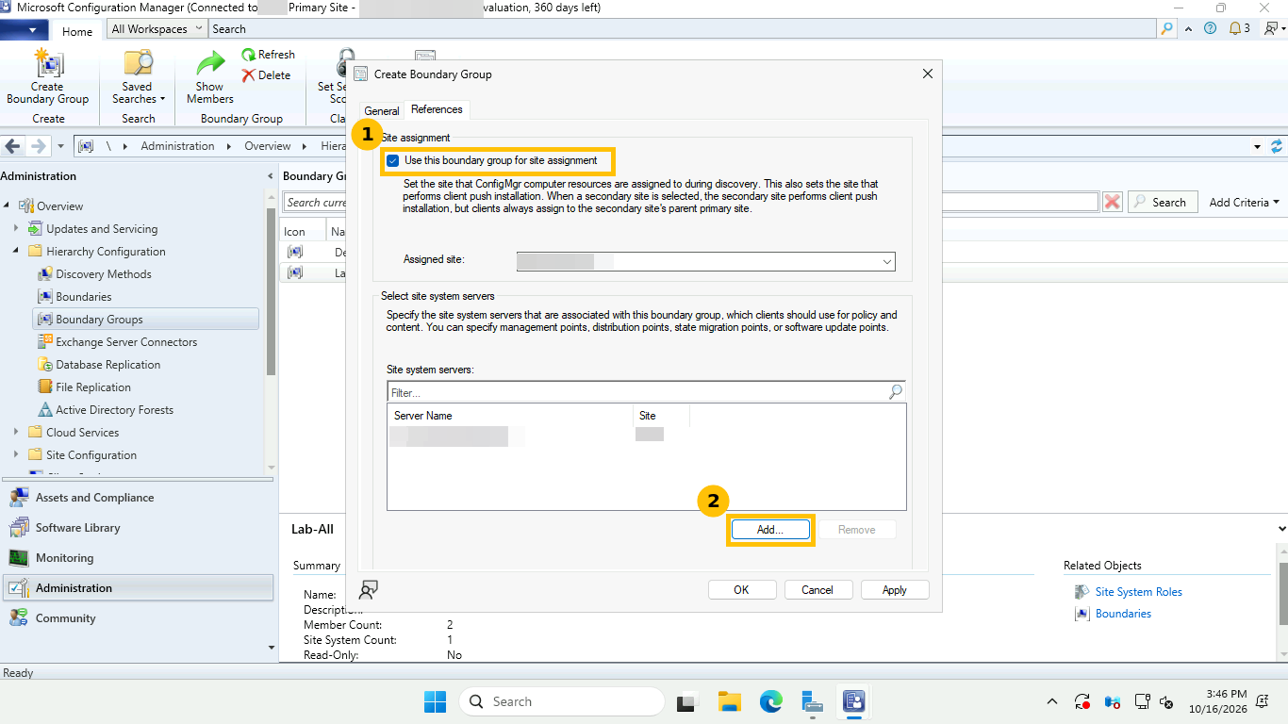Open the All Workspaces dropdown
Image resolution: width=1288 pixels, height=724 pixels.
(155, 29)
